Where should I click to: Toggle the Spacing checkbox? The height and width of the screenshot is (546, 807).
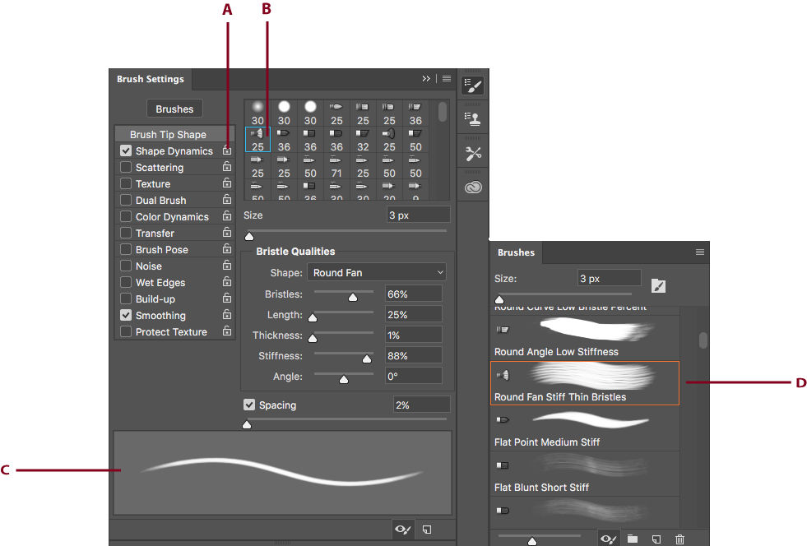pos(248,405)
